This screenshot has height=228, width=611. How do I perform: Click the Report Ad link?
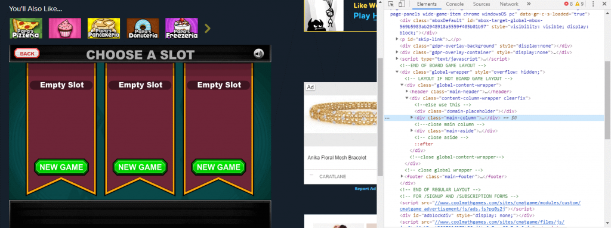[365, 189]
